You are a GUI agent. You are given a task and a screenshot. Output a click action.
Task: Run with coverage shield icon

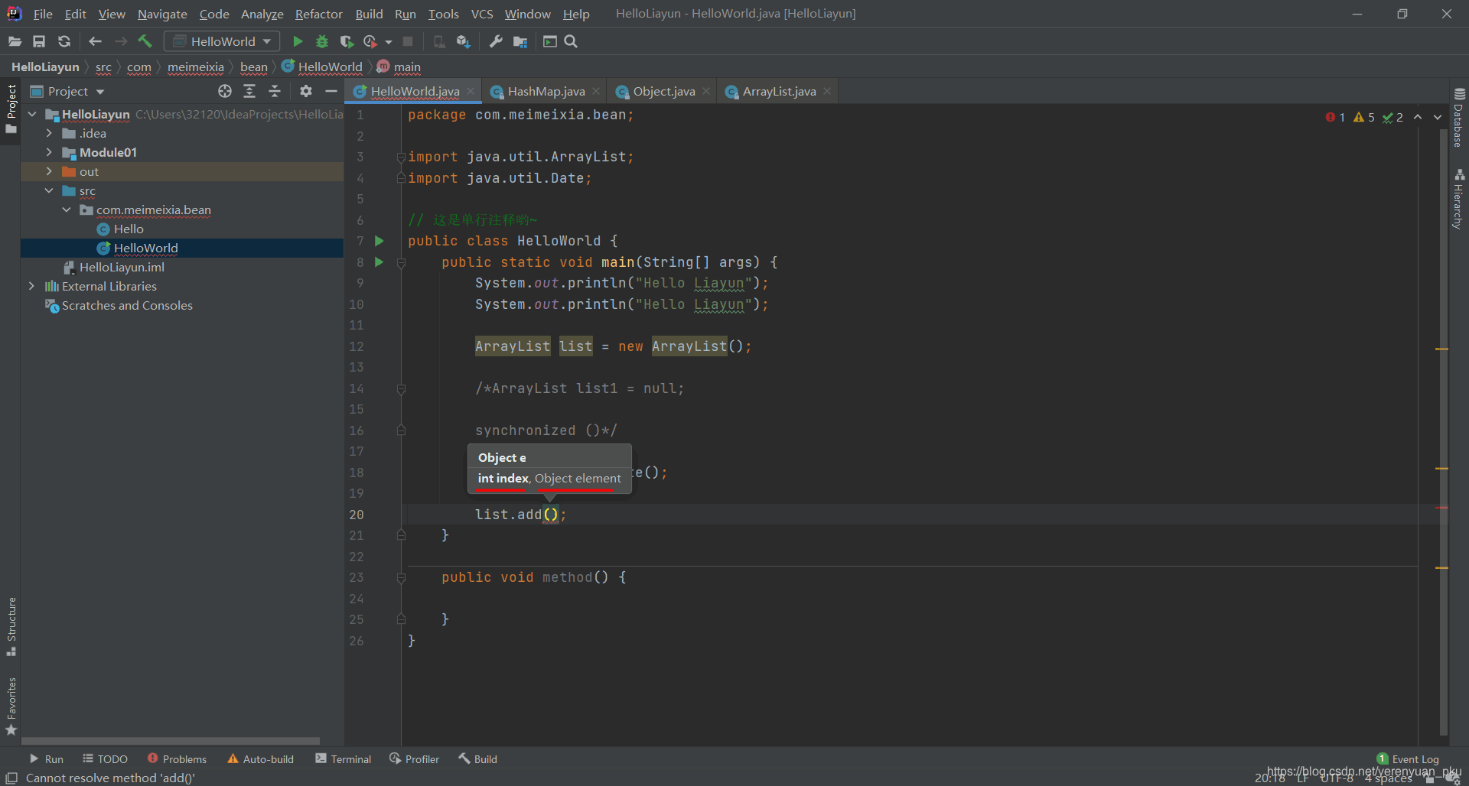[x=347, y=41]
